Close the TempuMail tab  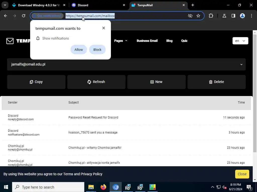[x=183, y=5]
